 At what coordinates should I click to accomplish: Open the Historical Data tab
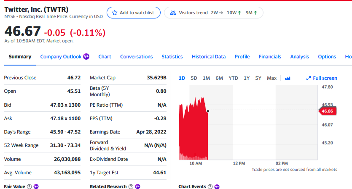pos(209,57)
